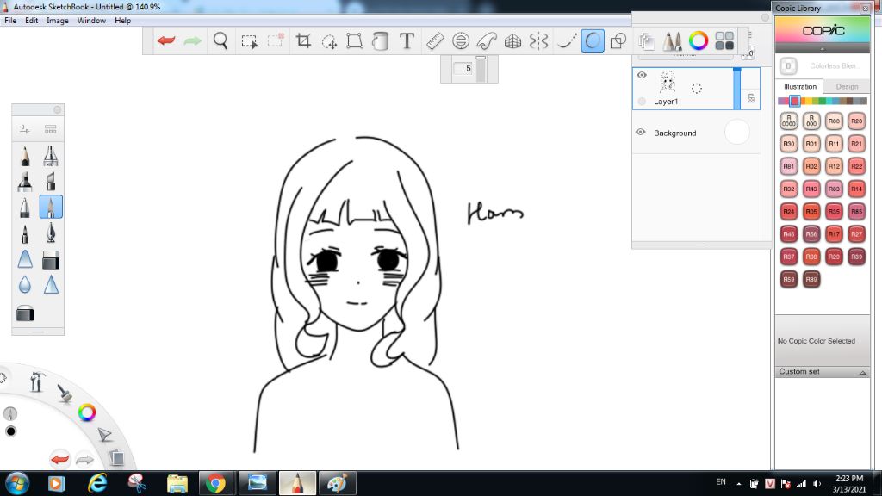Open the Windows Start menu
The height and width of the screenshot is (496, 882).
pos(17,483)
